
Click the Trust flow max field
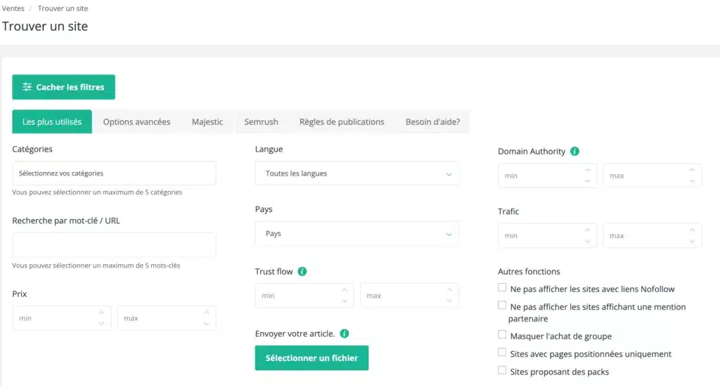point(410,296)
